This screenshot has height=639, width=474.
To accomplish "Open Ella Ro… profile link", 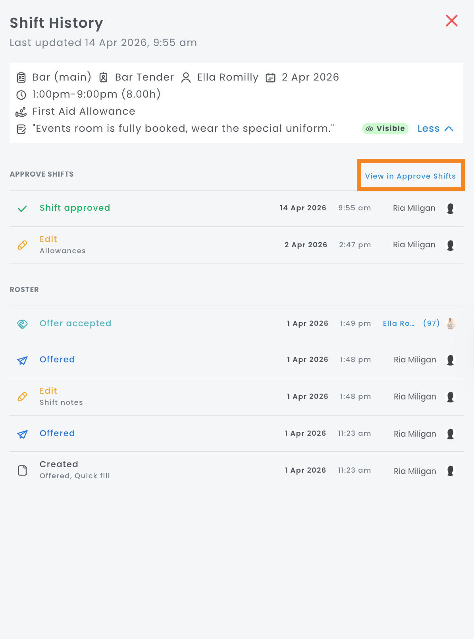I will coord(399,323).
